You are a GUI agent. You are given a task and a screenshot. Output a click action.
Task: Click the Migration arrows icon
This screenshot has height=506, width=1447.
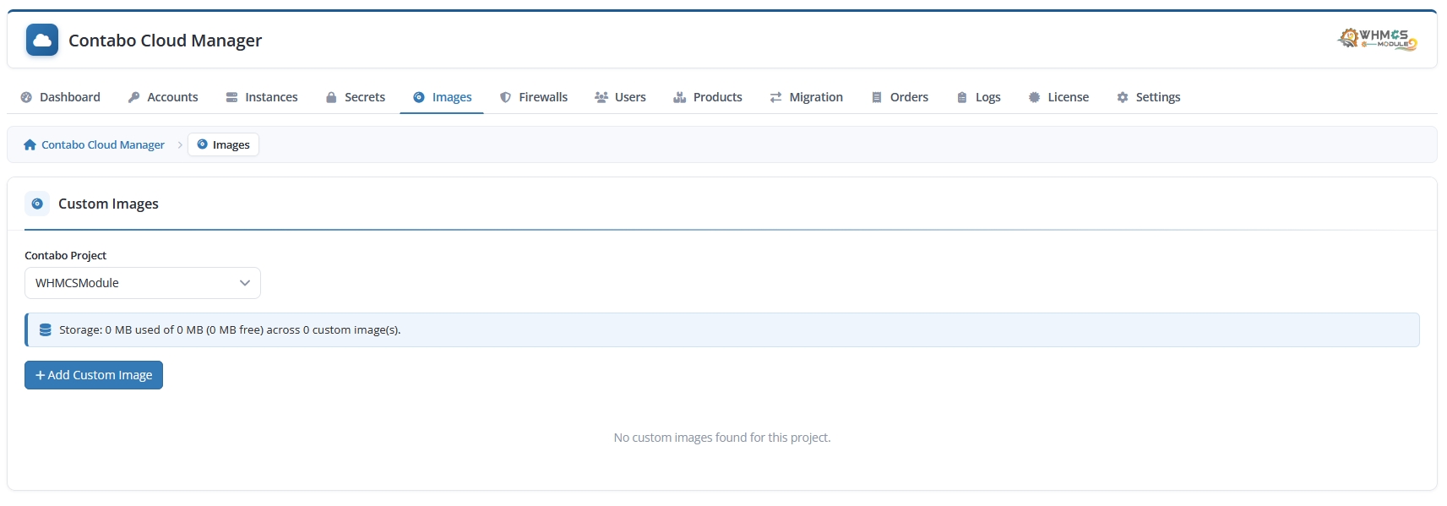pos(775,97)
